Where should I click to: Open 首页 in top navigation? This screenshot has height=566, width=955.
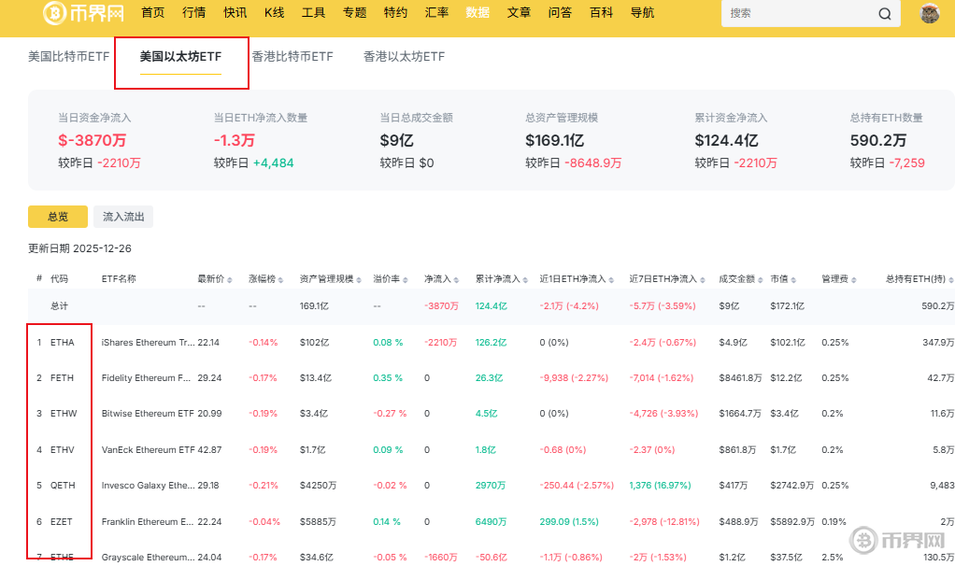[x=153, y=13]
